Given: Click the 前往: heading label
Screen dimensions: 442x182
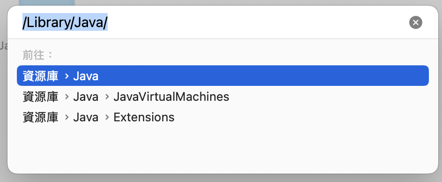Looking at the screenshot, I should [38, 55].
